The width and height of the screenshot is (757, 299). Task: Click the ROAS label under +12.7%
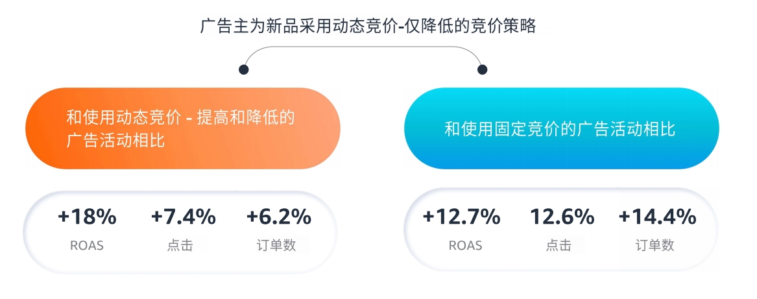[x=465, y=246]
